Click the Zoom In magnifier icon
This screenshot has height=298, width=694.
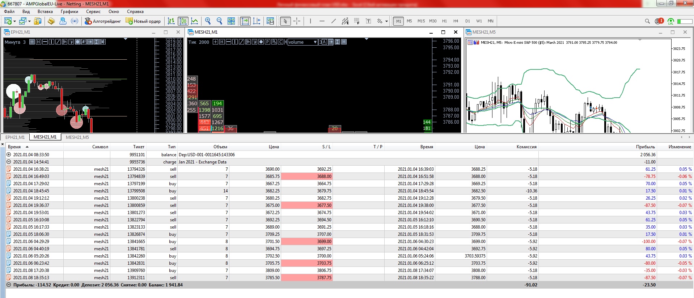pos(208,21)
